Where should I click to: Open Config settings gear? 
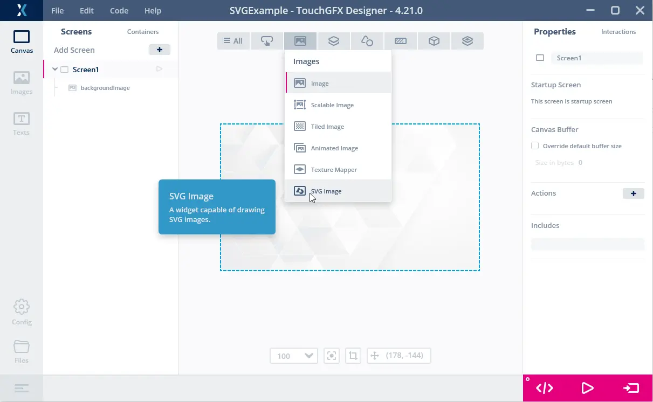pos(22,312)
